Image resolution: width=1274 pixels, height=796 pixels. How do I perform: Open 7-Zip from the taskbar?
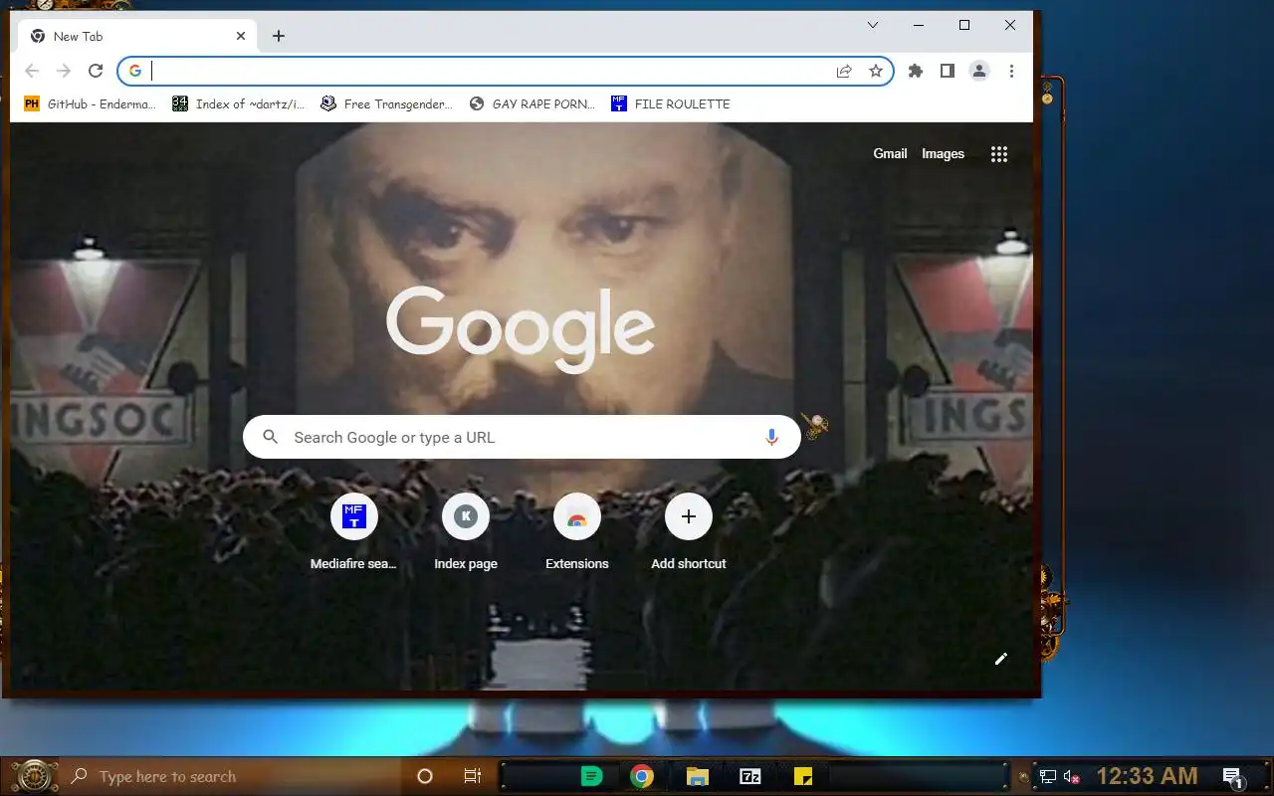pos(750,776)
